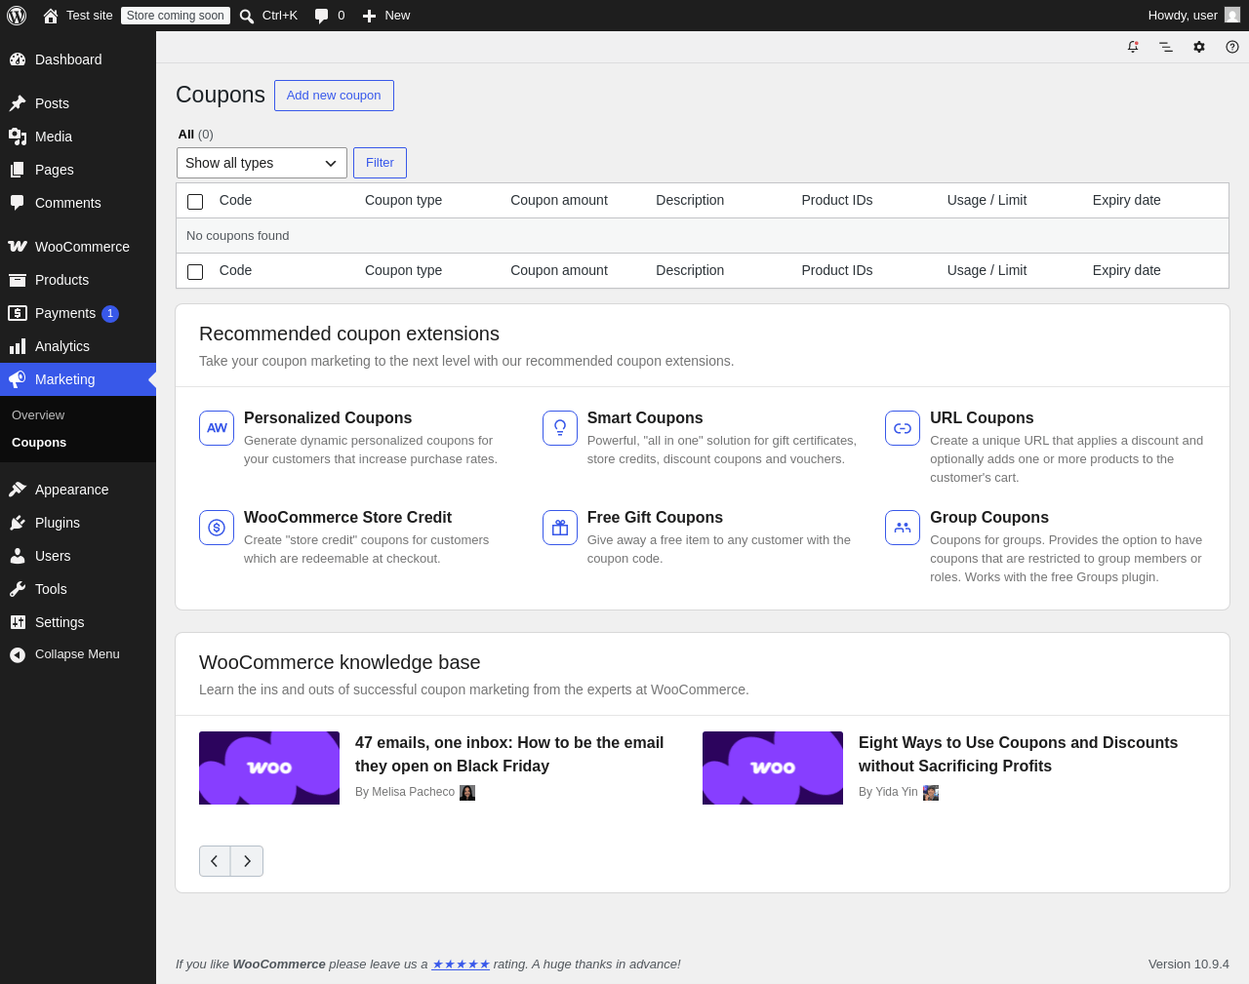Open the activity panel list icon
Image resolution: width=1249 pixels, height=984 pixels.
(x=1166, y=47)
